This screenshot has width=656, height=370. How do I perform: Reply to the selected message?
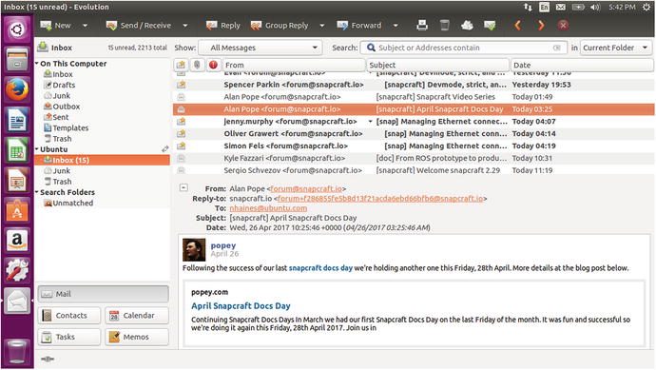click(x=223, y=26)
